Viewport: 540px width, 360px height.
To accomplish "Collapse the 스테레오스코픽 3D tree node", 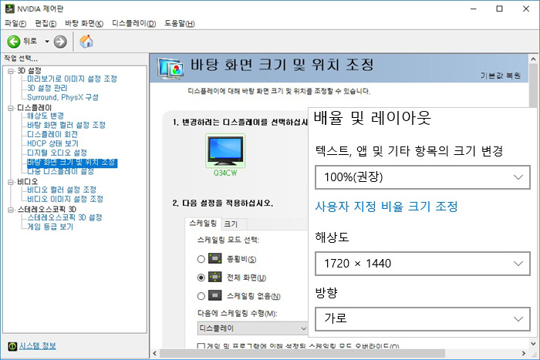I will pos(11,210).
